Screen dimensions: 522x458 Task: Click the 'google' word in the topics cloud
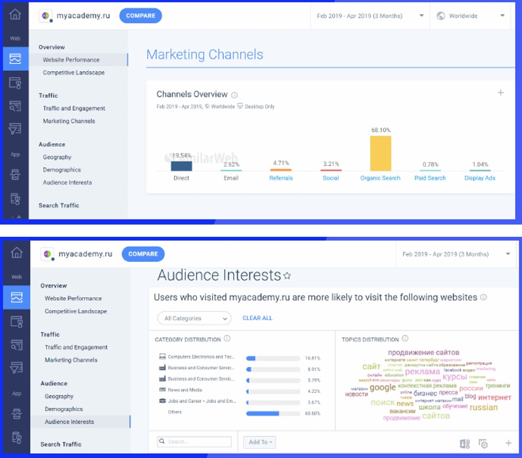click(383, 388)
